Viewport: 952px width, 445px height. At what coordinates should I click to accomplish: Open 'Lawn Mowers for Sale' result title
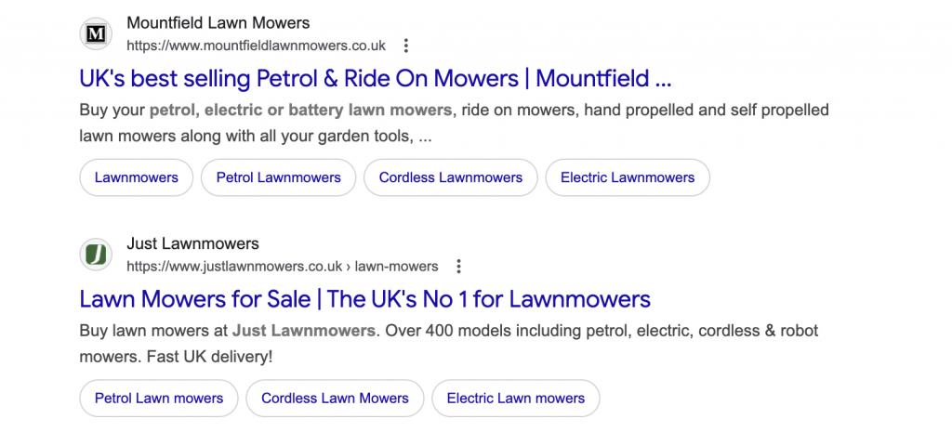pyautogui.click(x=364, y=299)
